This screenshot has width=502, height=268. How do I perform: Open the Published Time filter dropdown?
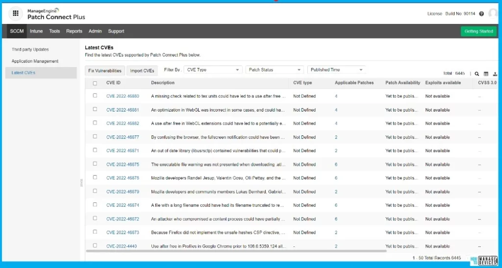[336, 69]
